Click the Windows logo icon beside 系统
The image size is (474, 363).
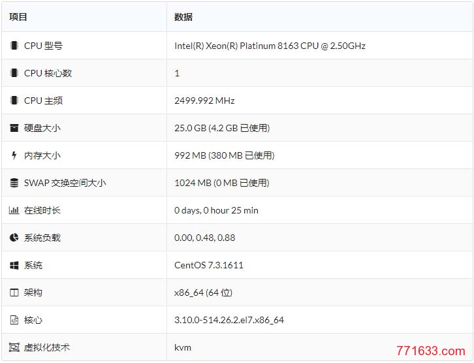point(14,265)
